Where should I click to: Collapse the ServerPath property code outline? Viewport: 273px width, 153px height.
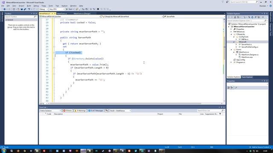point(54,38)
